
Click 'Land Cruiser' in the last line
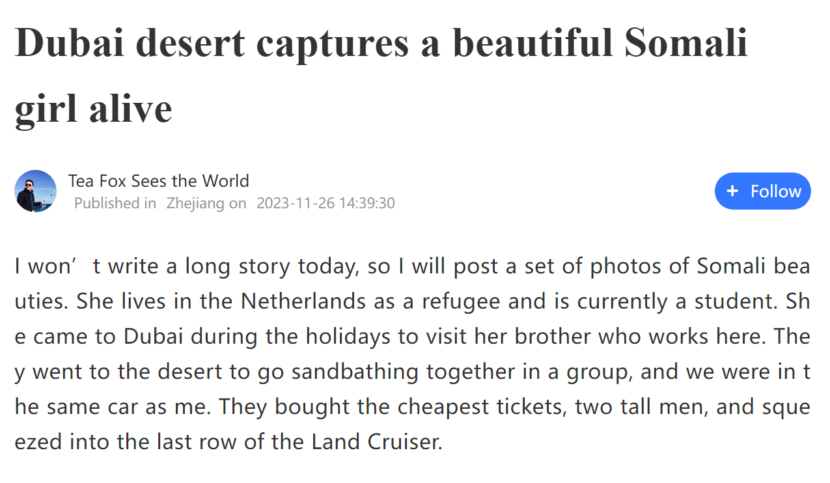(x=377, y=442)
